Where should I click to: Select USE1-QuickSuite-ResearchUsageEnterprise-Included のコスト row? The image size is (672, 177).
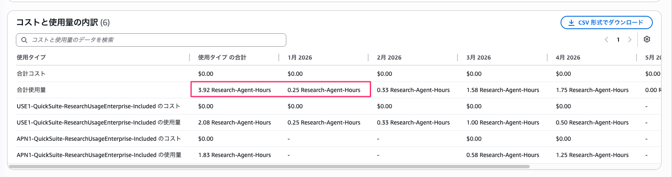click(99, 106)
